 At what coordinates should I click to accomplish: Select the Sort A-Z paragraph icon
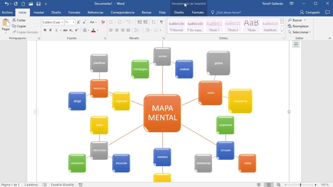coord(153,22)
